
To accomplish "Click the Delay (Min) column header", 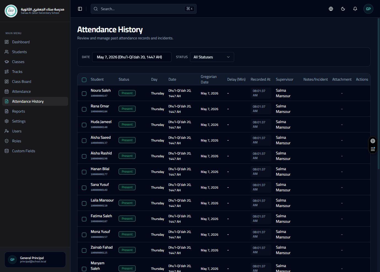I will point(236,79).
